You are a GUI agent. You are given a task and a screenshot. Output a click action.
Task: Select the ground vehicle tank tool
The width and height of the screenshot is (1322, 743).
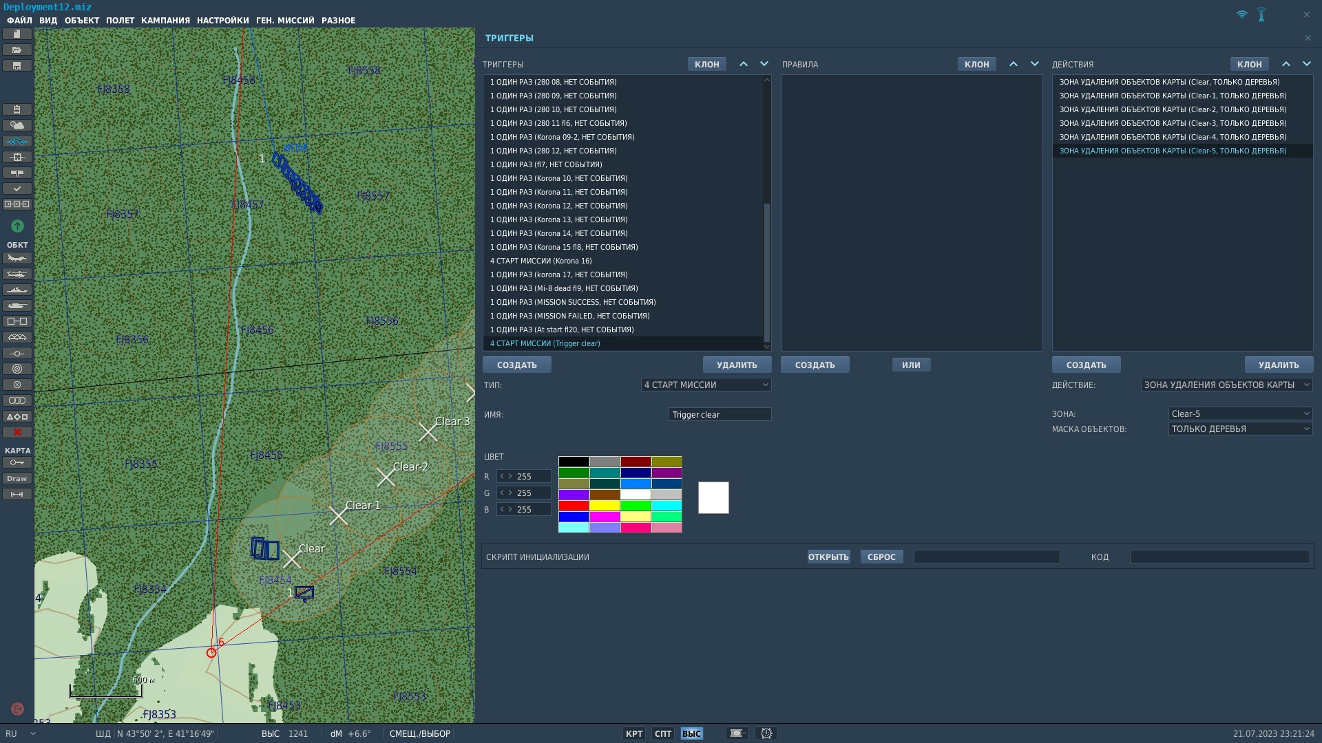[x=17, y=305]
